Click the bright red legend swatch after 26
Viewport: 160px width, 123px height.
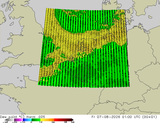click(55, 120)
